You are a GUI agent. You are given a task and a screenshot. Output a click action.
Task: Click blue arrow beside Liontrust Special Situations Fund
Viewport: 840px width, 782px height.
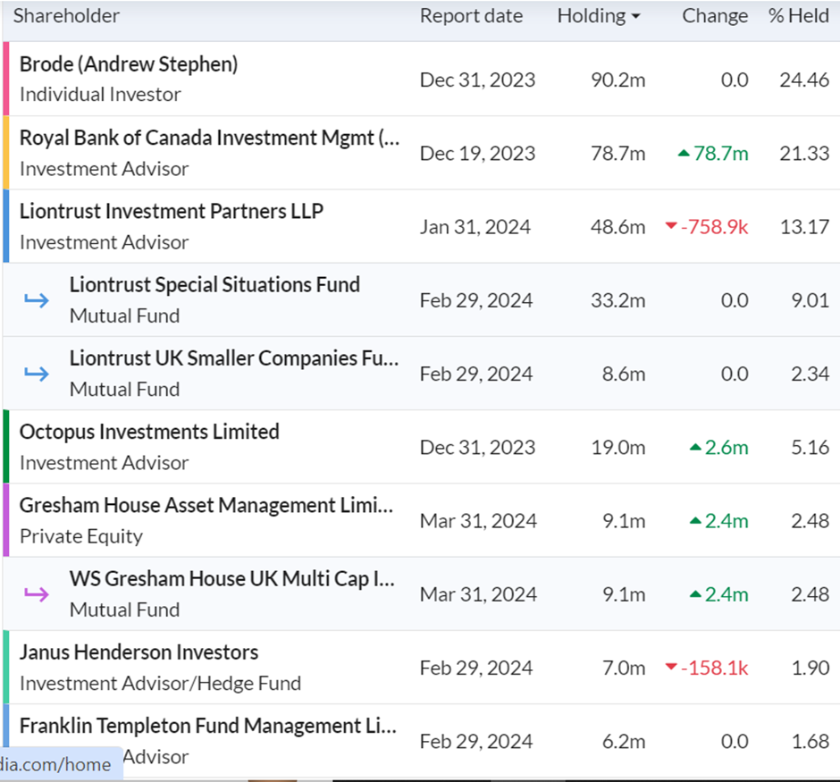pos(37,300)
